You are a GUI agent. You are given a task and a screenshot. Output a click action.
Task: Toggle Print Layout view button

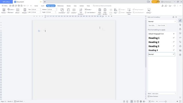[132, 101]
